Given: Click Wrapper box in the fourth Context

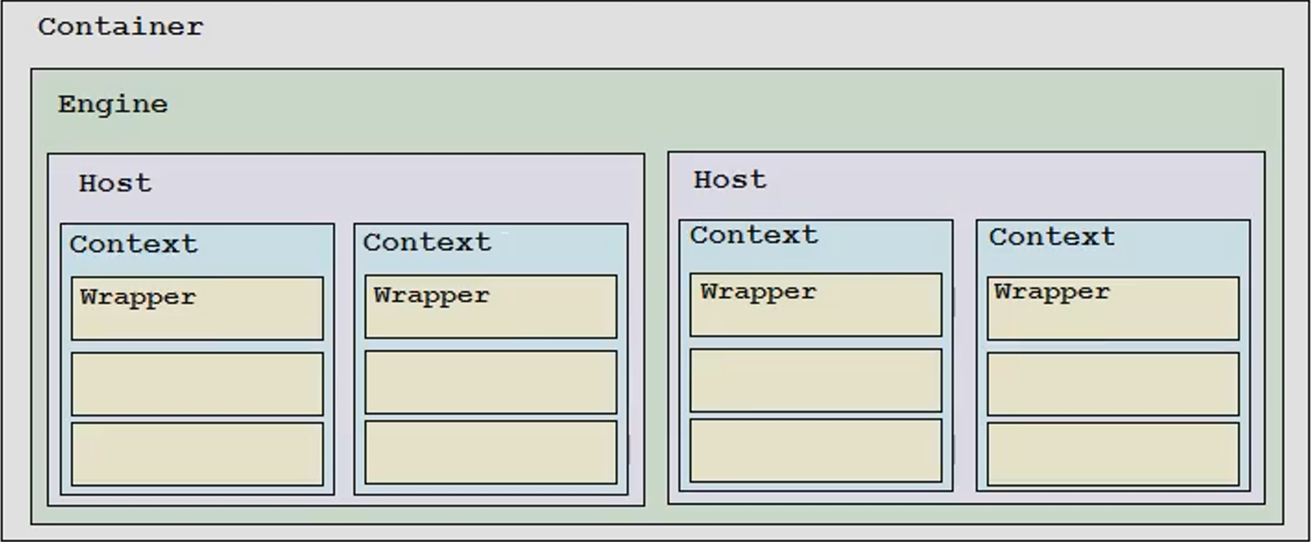Looking at the screenshot, I should (1113, 309).
